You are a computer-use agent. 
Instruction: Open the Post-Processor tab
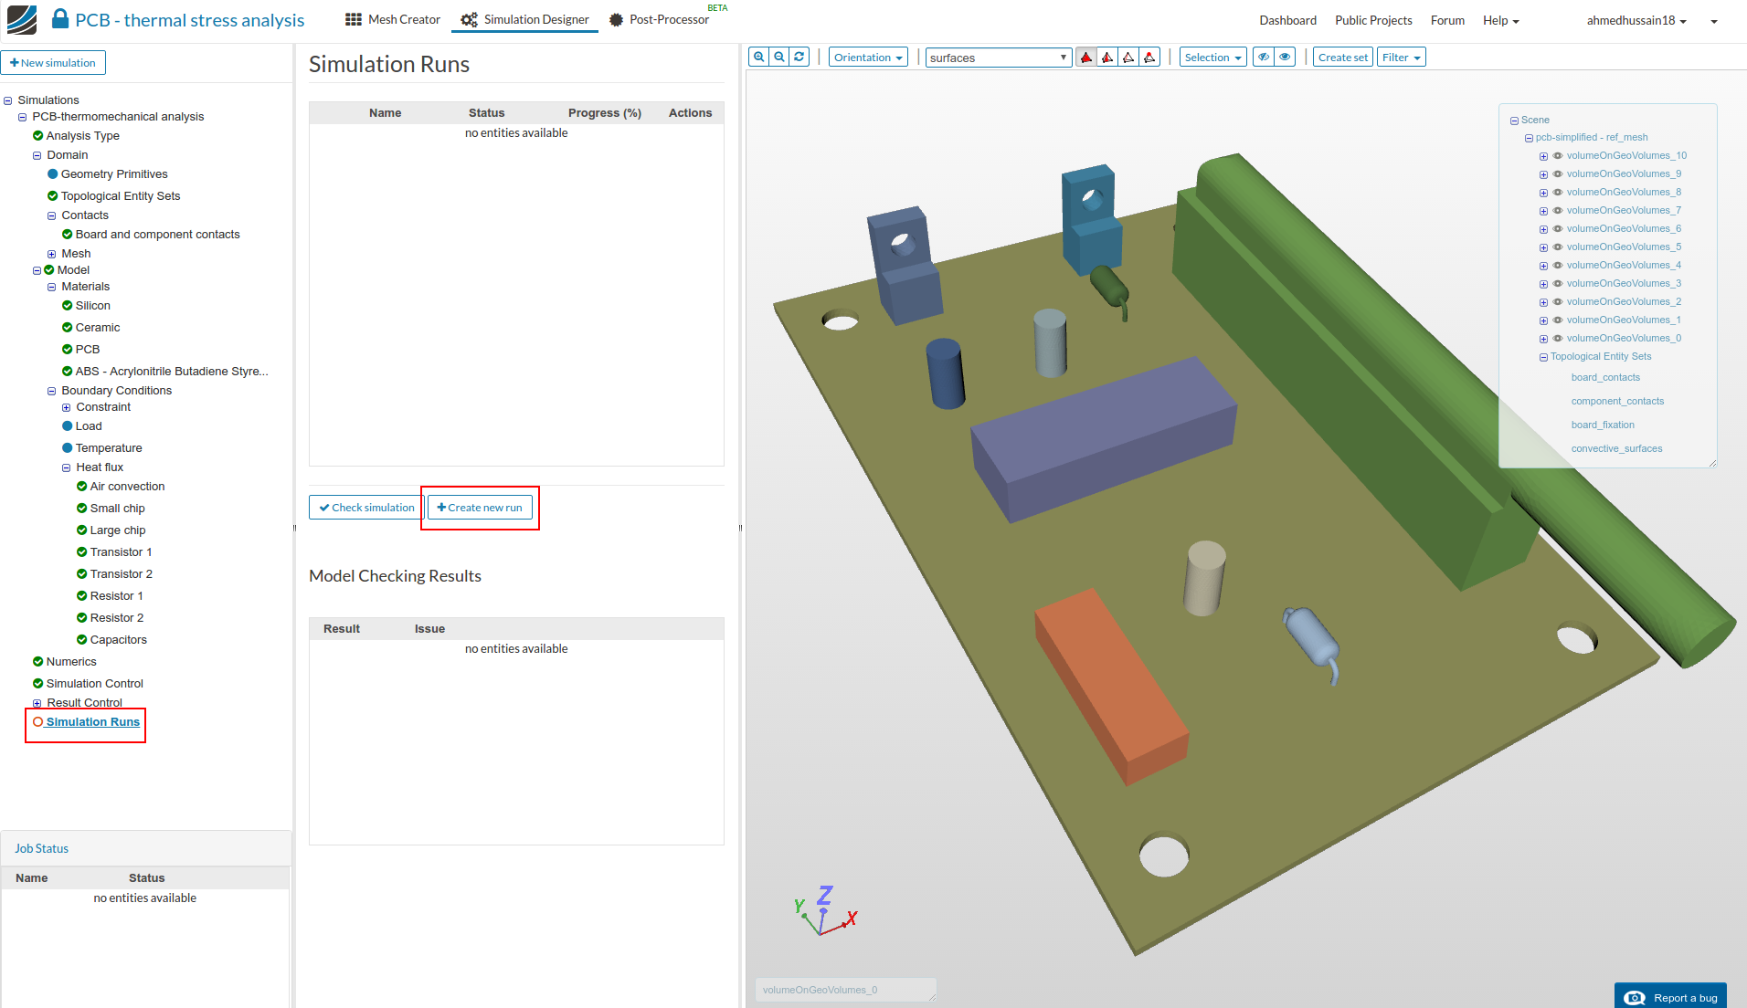pyautogui.click(x=660, y=20)
